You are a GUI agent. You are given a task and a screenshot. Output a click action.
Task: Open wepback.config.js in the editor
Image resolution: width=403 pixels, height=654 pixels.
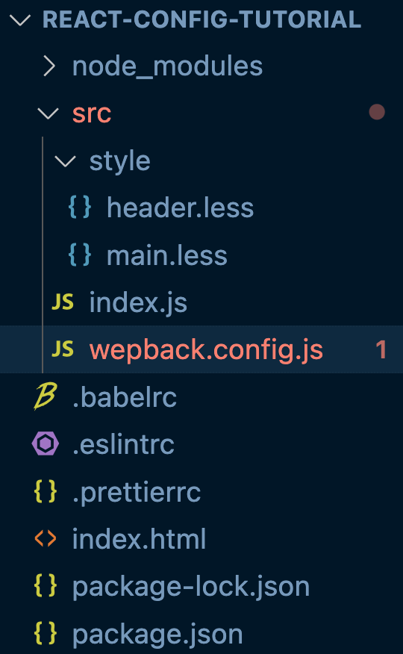[x=206, y=349]
